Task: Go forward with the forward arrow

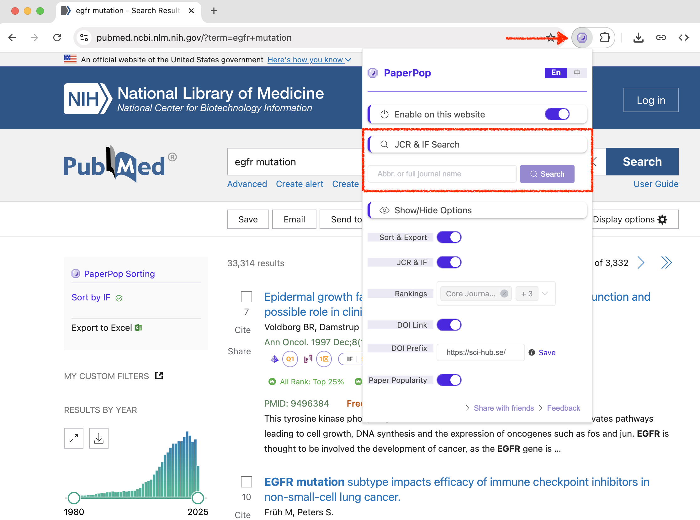Action: [x=34, y=38]
